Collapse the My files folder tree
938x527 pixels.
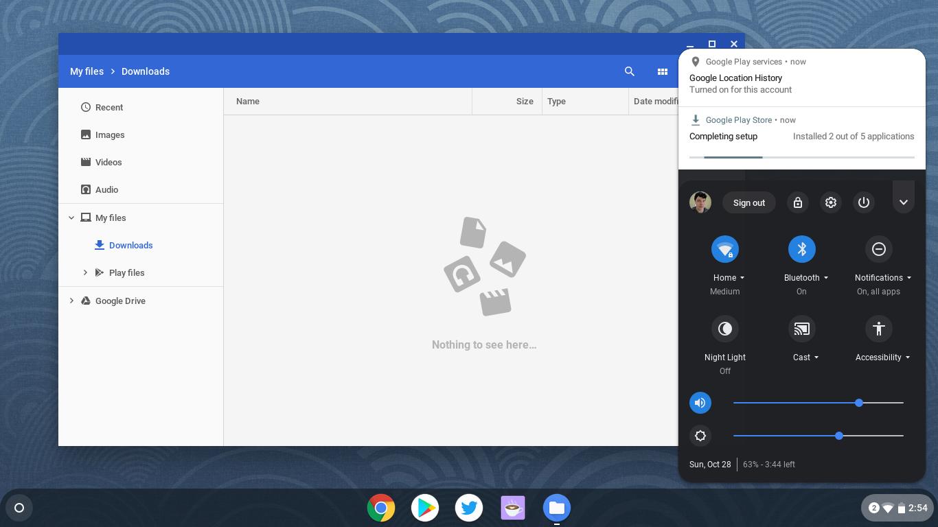point(71,218)
